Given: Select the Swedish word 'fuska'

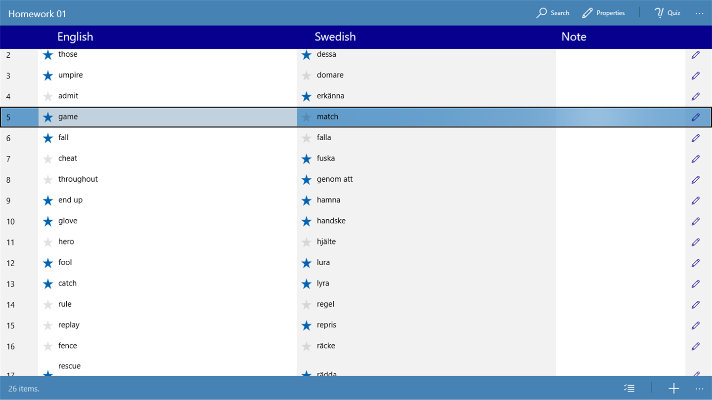Looking at the screenshot, I should (x=326, y=159).
